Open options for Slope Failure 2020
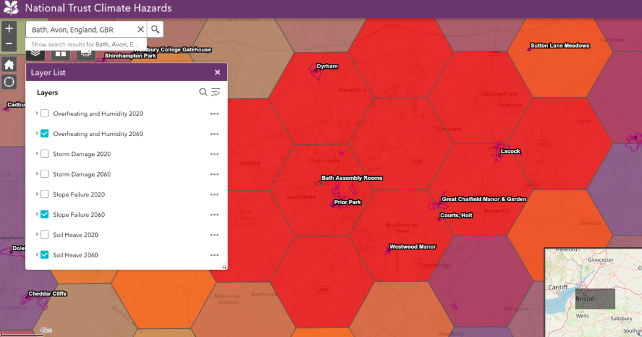The height and width of the screenshot is (337, 642). tap(214, 194)
